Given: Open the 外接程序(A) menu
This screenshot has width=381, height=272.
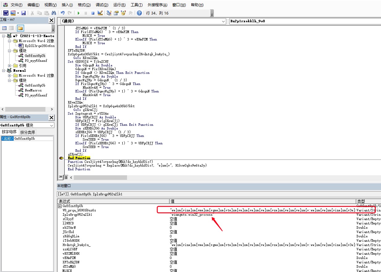Looking at the screenshot, I should click(158, 5).
